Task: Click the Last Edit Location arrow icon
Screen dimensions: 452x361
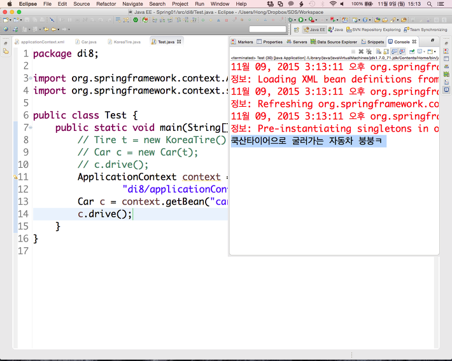Action: click(x=46, y=29)
